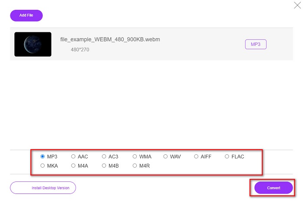Click the Earth video thumbnail
The image size is (303, 203).
coord(33,44)
